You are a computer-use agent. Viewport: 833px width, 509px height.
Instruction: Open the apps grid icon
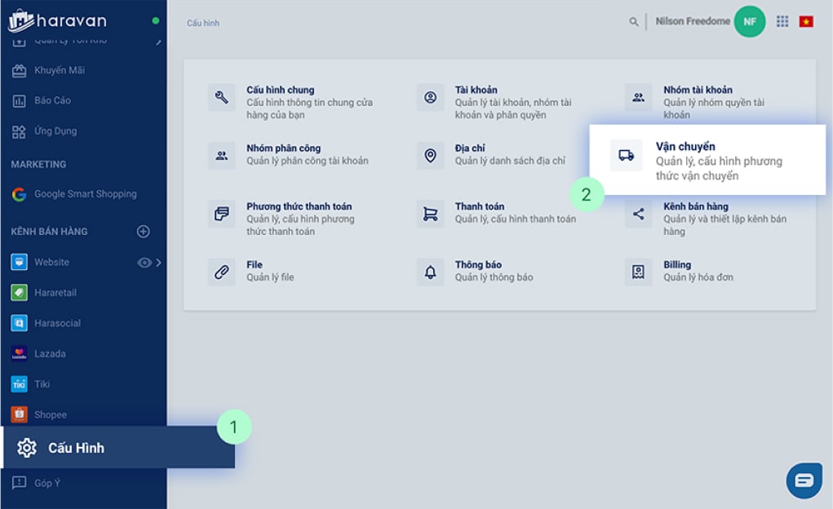click(x=782, y=21)
